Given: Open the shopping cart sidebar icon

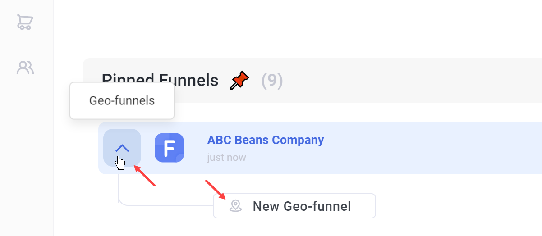Looking at the screenshot, I should click(x=24, y=22).
